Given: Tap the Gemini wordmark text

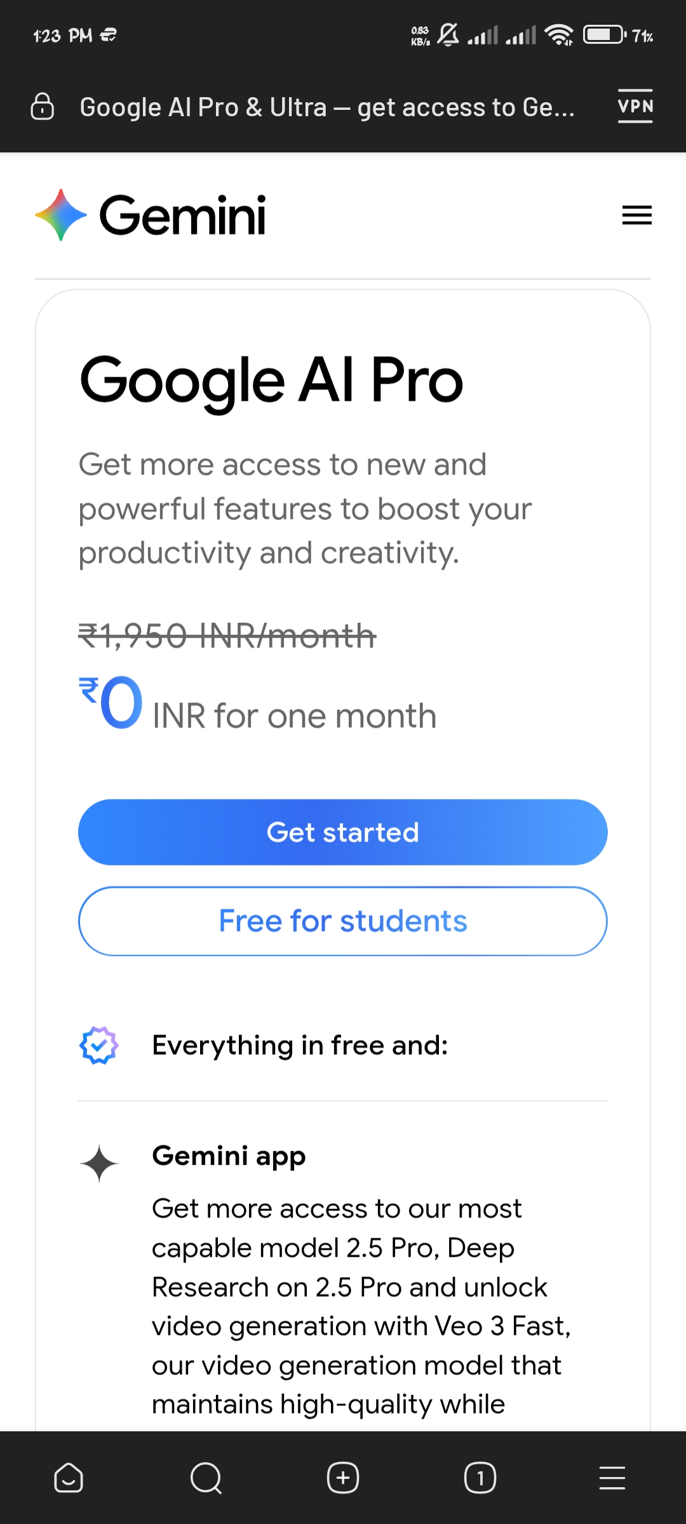Looking at the screenshot, I should [x=183, y=216].
